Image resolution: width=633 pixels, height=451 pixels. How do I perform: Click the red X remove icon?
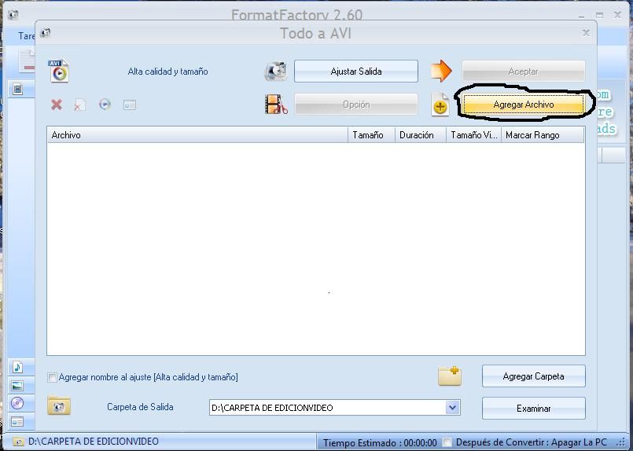[x=57, y=104]
